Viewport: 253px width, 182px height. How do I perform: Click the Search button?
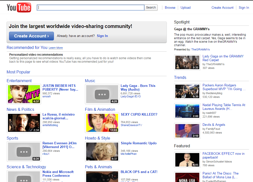tap(151, 7)
